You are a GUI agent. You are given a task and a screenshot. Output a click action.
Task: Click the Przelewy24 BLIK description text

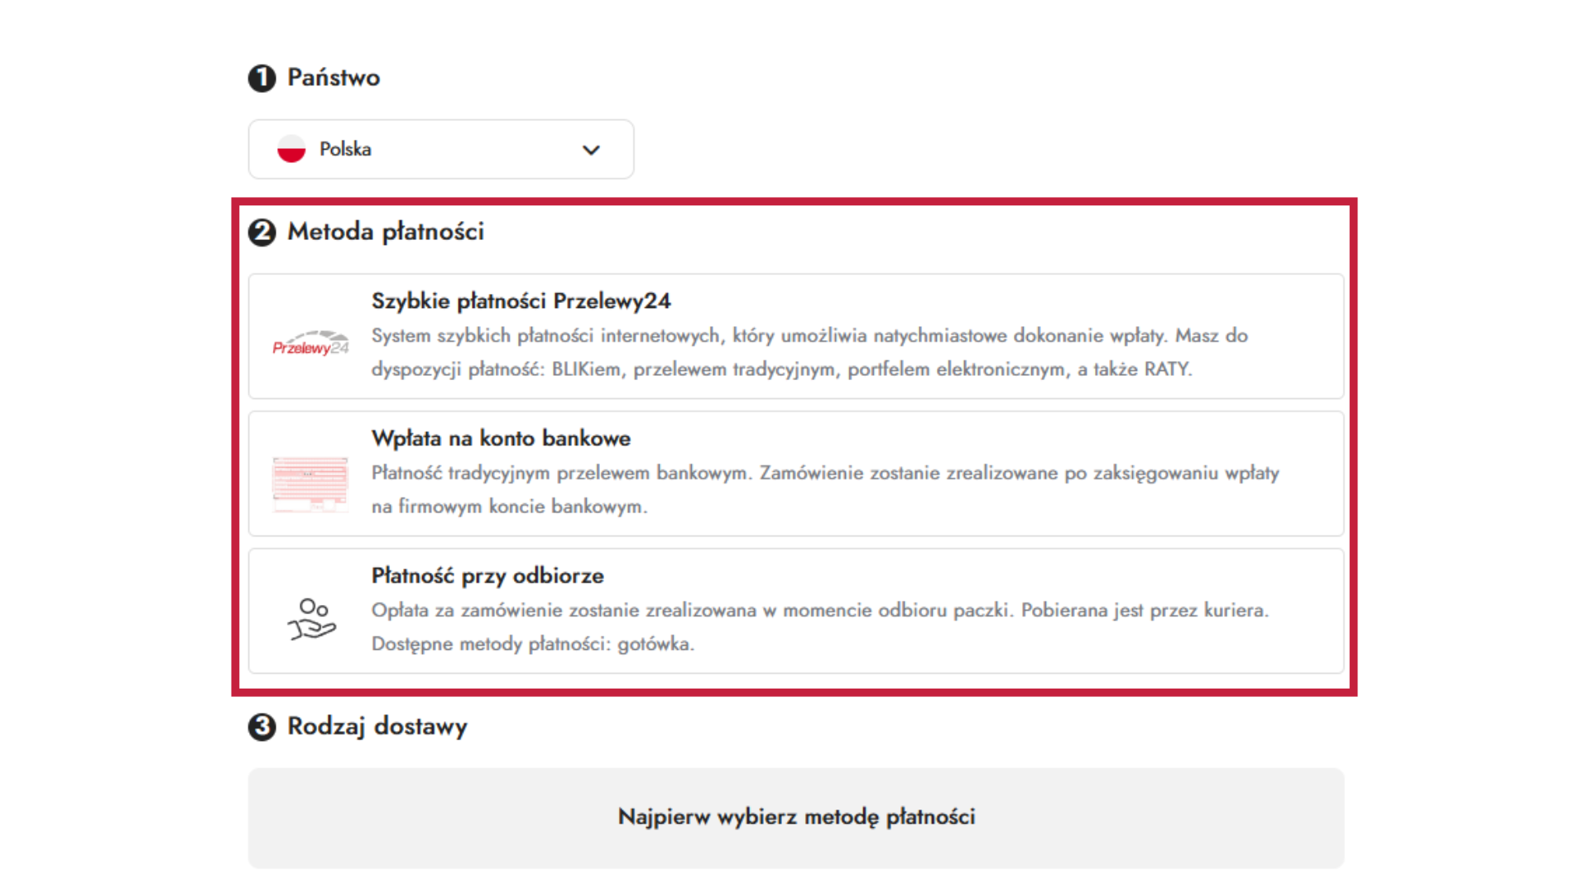tap(809, 353)
